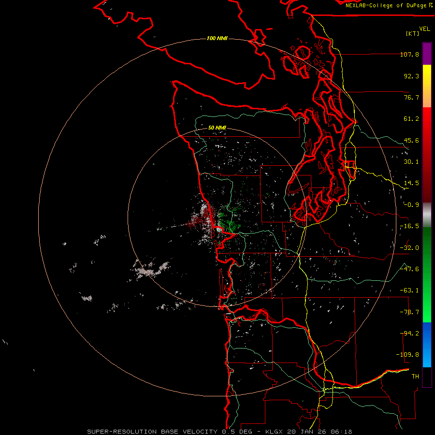This screenshot has width=435, height=435.
Task: Click the purple segment of the color bar
Action: coord(427,54)
